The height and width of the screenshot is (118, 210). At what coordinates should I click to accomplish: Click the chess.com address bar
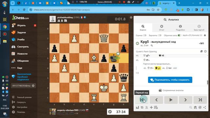tap(88, 10)
